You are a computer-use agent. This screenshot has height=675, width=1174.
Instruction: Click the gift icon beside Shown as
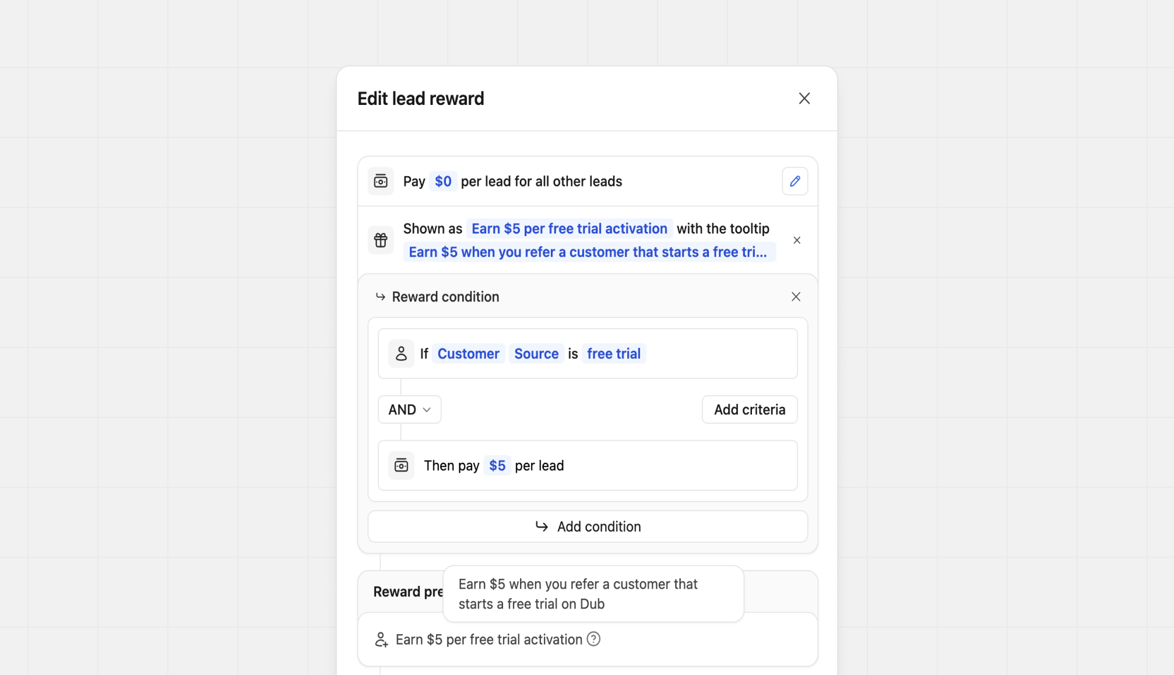click(x=381, y=240)
